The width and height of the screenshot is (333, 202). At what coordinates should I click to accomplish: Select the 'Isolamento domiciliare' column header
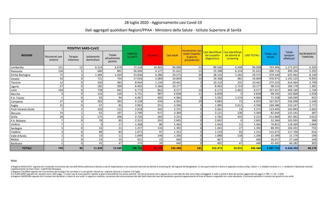click(x=93, y=58)
